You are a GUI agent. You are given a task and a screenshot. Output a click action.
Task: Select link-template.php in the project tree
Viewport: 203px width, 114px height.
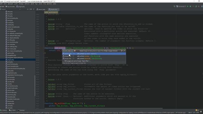click(x=12, y=18)
